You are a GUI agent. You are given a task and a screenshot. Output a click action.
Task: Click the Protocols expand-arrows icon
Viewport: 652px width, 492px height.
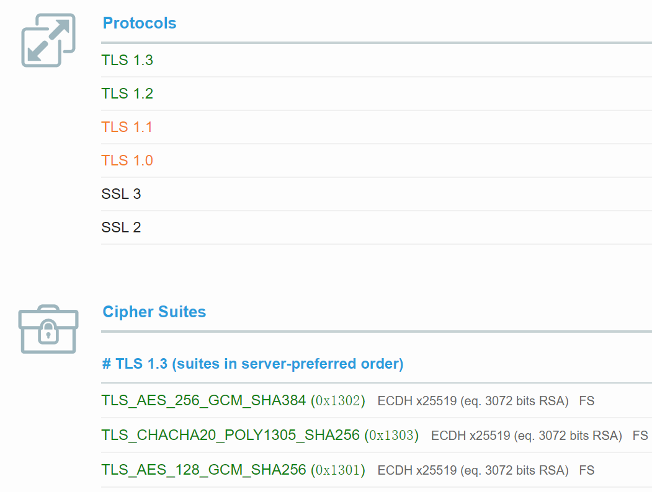click(x=48, y=40)
